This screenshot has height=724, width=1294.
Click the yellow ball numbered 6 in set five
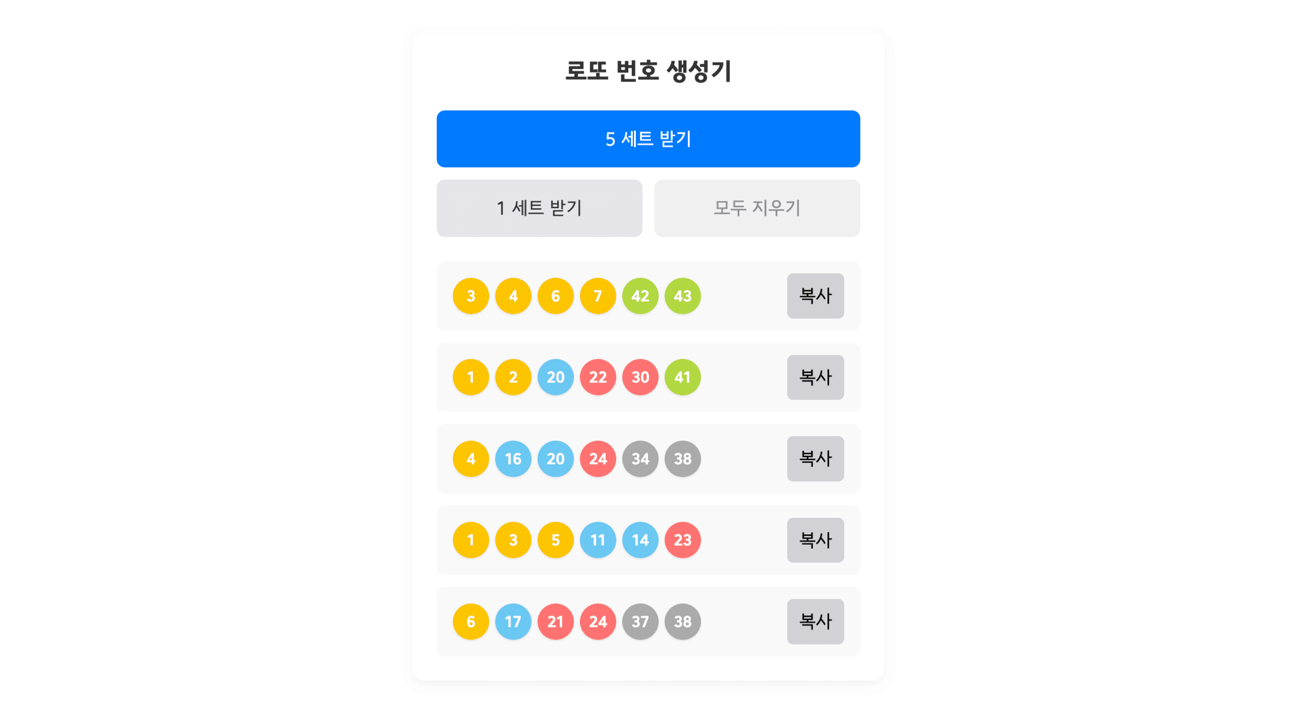[471, 622]
